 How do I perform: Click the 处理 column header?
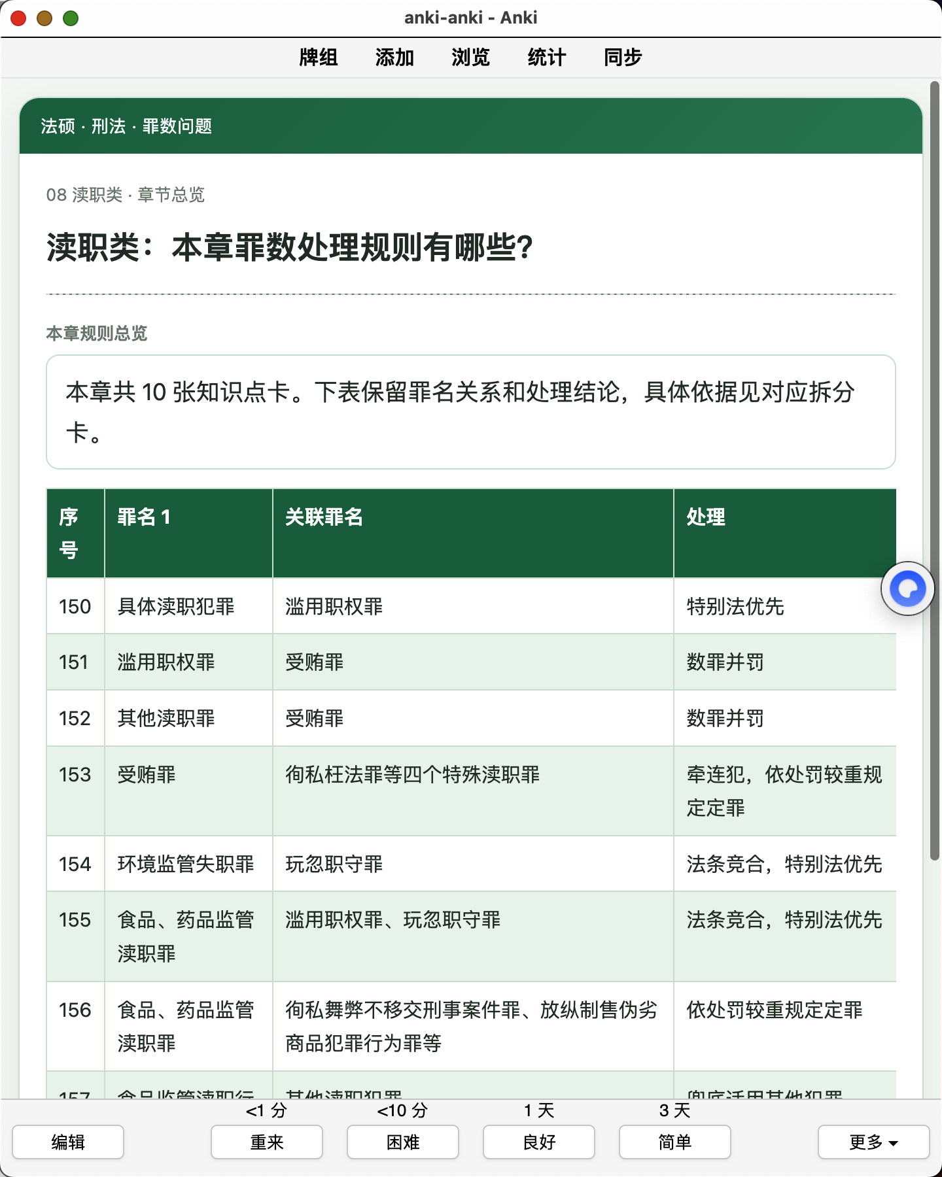tap(785, 534)
